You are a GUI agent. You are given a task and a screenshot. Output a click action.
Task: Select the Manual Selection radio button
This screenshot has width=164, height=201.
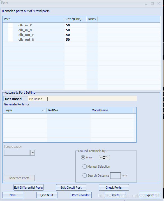pyautogui.click(x=84, y=167)
